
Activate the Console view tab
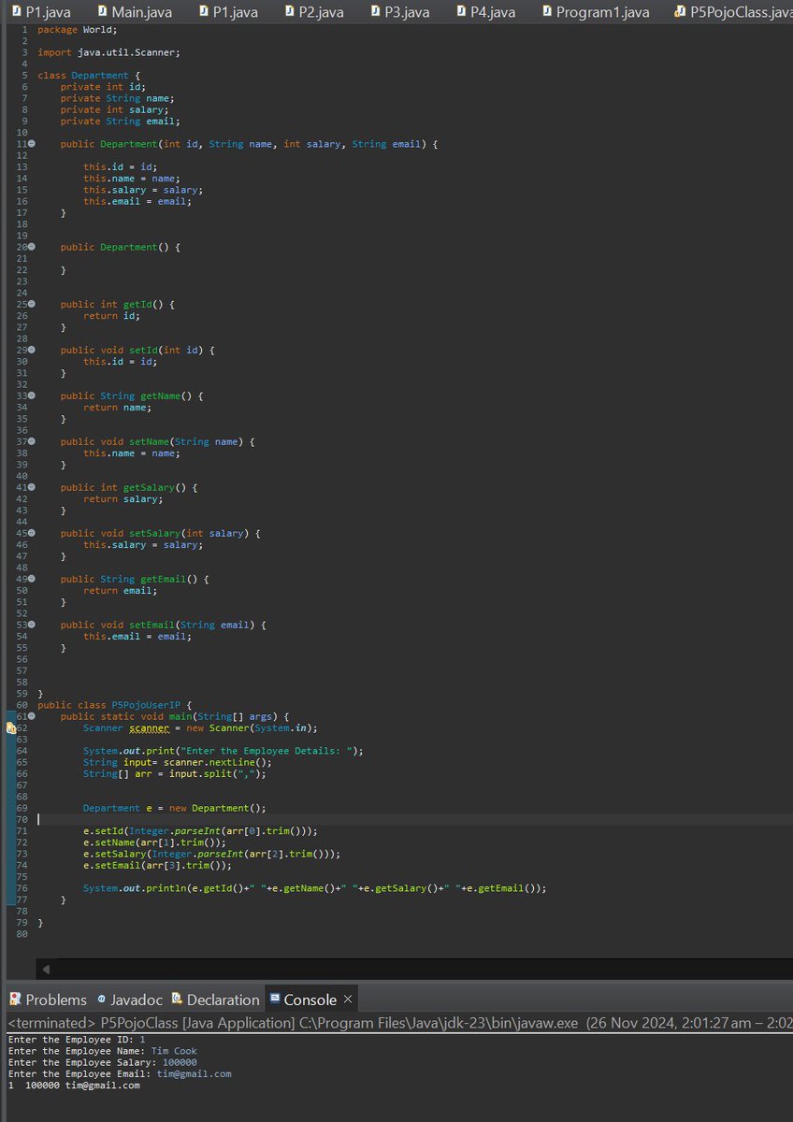coord(302,1000)
